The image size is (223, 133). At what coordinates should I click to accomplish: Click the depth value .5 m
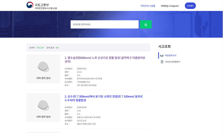click(x=79, y=111)
